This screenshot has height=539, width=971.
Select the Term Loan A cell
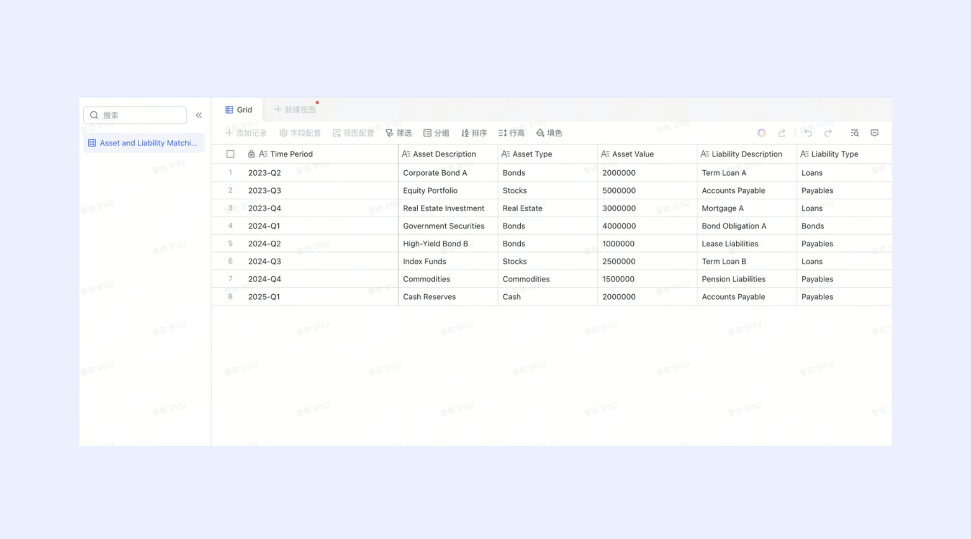[747, 173]
